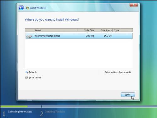Click empty area of the disk list
157x118 pixels.
79,53
